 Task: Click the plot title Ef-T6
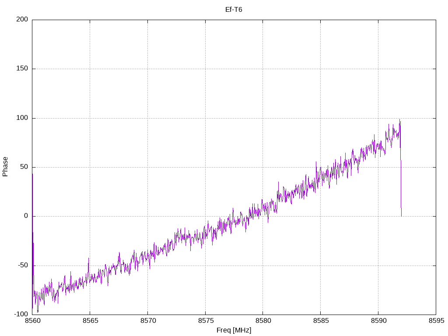(x=234, y=9)
